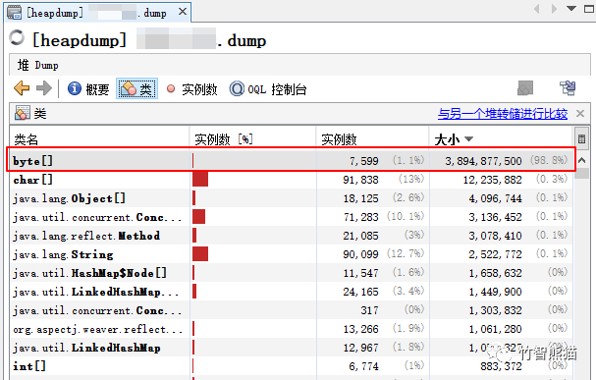
Task: Select the heapdump document tab
Action: 97,13
